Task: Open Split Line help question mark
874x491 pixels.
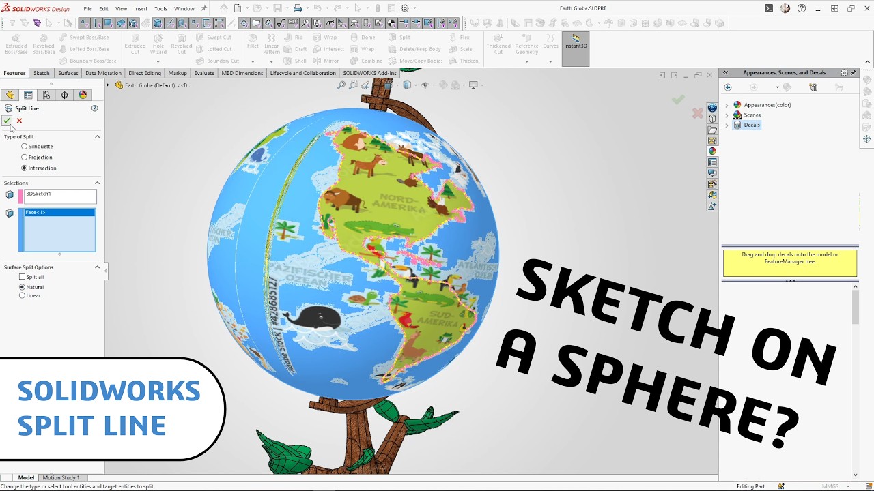Action: tap(95, 108)
